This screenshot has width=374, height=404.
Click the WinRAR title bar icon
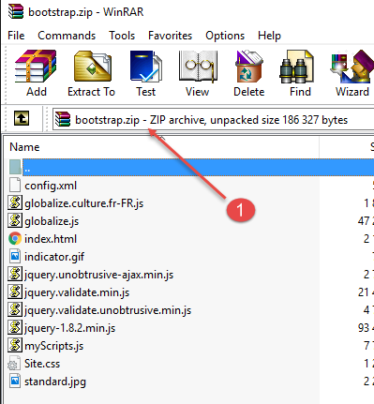[x=16, y=12]
